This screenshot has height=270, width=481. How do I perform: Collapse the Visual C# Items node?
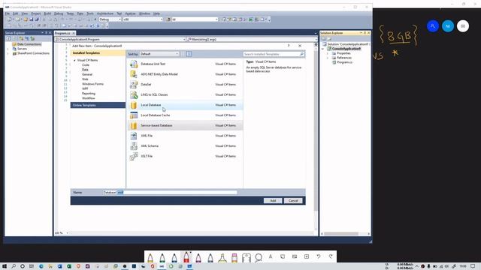pos(74,60)
